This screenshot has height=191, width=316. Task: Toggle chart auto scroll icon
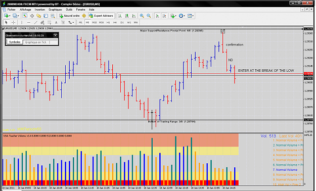(157, 16)
